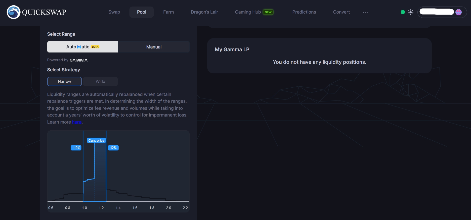Open Dragon's Lair page
Viewport: 471px width, 220px height.
[204, 12]
